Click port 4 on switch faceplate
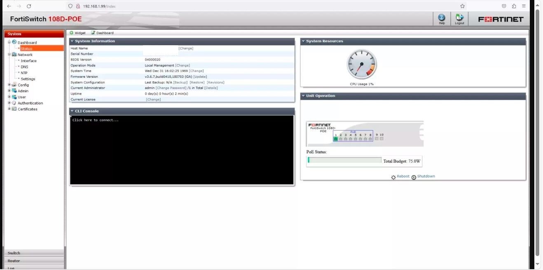543x270 pixels. [x=351, y=139]
